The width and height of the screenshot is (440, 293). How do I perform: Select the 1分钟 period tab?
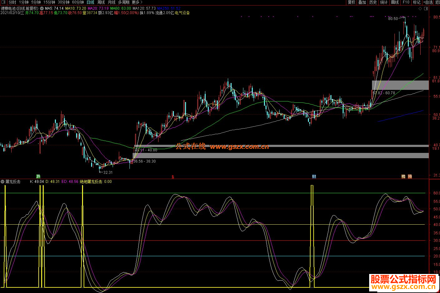click(24, 2)
